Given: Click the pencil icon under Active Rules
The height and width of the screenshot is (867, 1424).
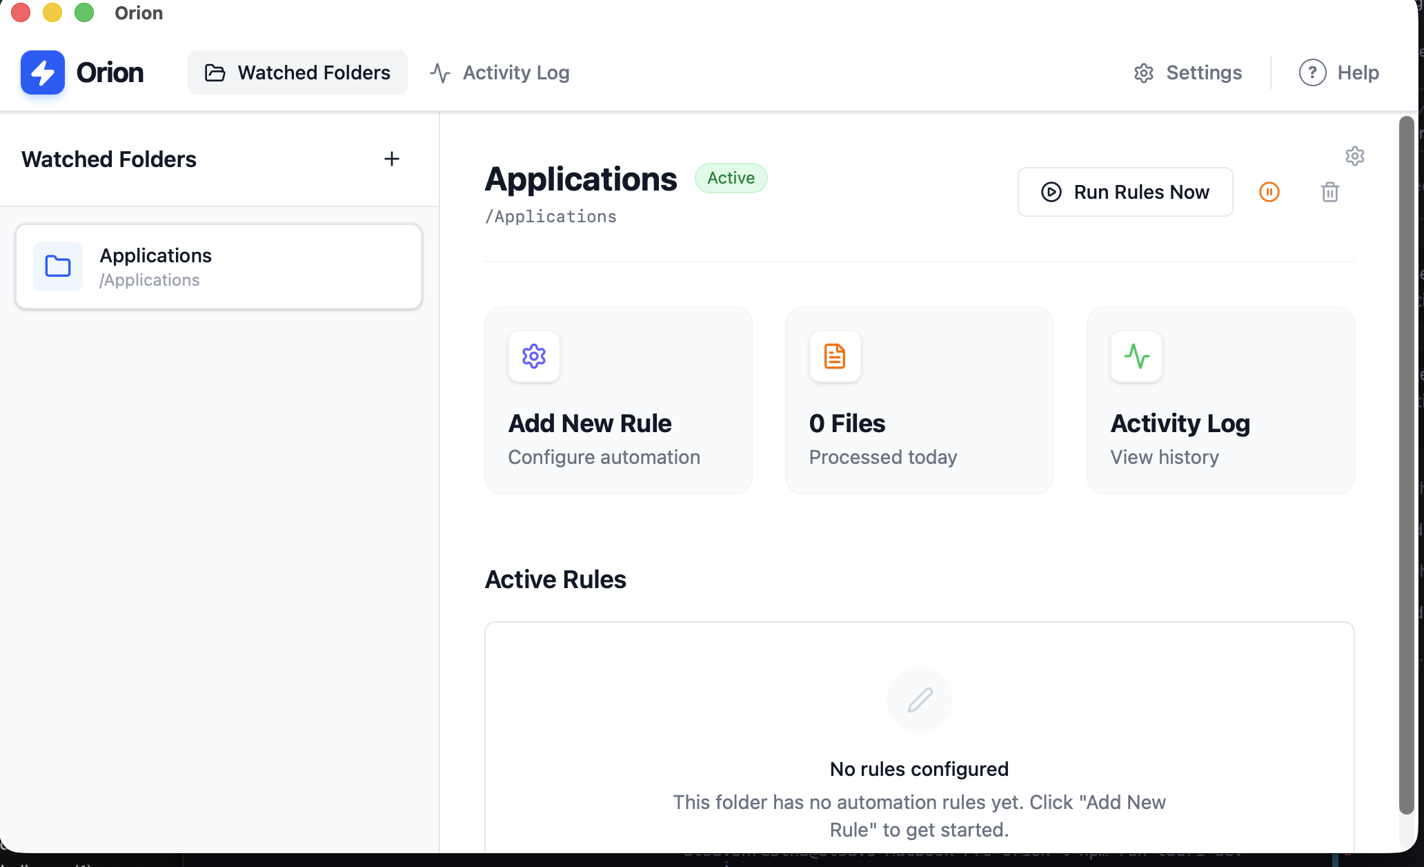Looking at the screenshot, I should 919,699.
